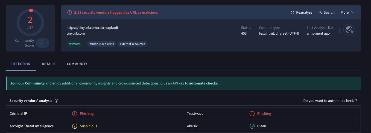Click the phishing warning icon for Trustwave
The height and width of the screenshot is (133, 371).
tap(252, 114)
